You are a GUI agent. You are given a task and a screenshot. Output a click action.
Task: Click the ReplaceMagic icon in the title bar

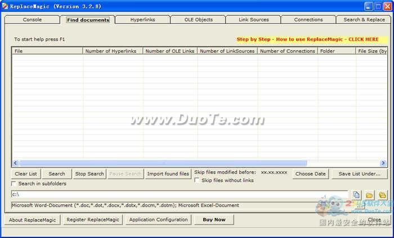[5, 6]
